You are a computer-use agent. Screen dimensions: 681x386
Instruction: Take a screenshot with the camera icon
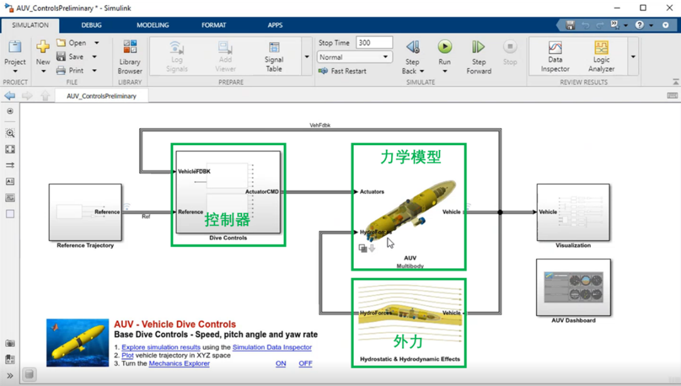10,343
